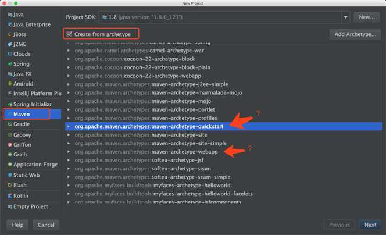Click the Static Web globe icon
This screenshot has height=235, width=386.
click(10, 175)
